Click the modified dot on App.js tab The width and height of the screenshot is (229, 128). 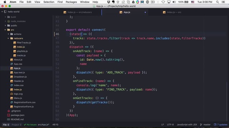tap(145, 12)
